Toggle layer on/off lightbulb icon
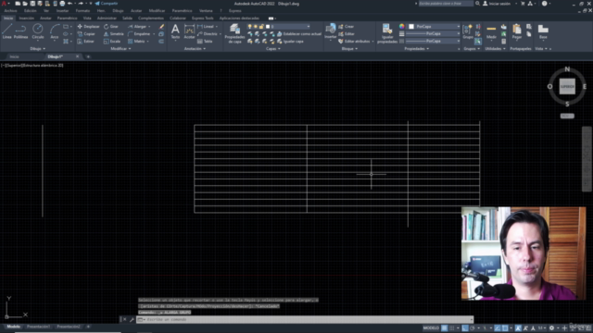This screenshot has width=593, height=333. click(249, 27)
